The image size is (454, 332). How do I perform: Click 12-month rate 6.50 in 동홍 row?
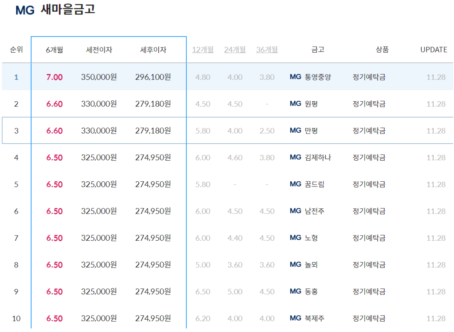click(203, 292)
